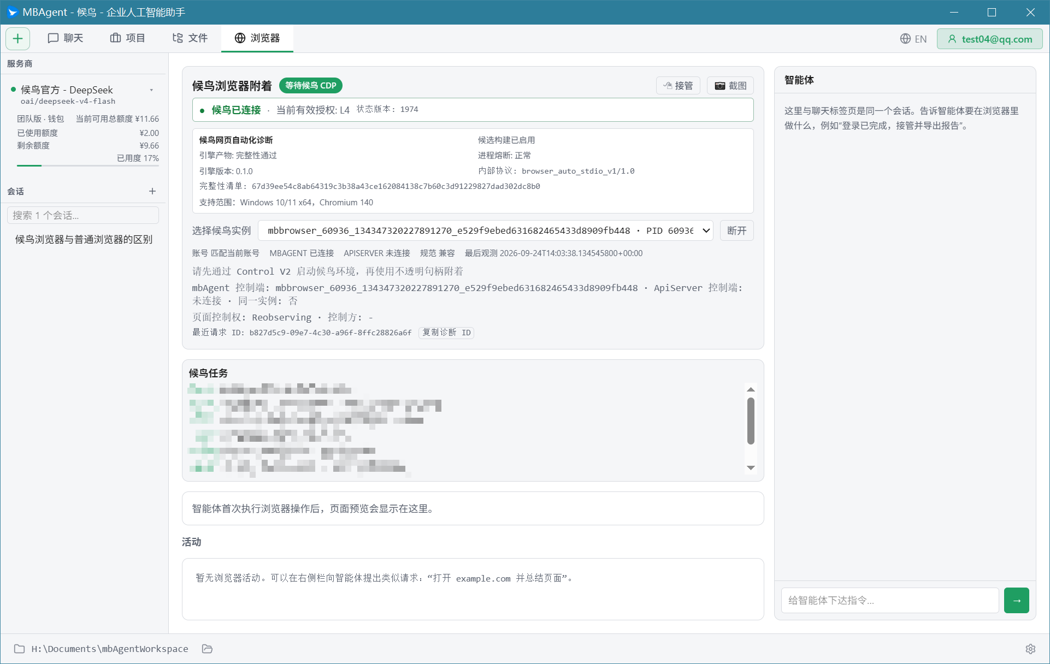Focus the 搜索 1 个会话 search field

coord(83,215)
